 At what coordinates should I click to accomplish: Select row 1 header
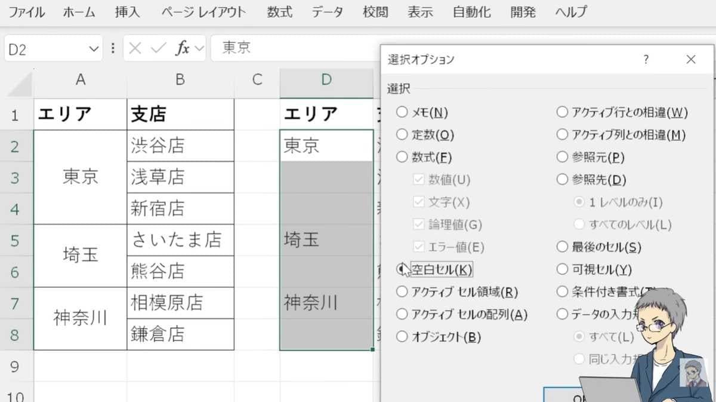(16, 115)
